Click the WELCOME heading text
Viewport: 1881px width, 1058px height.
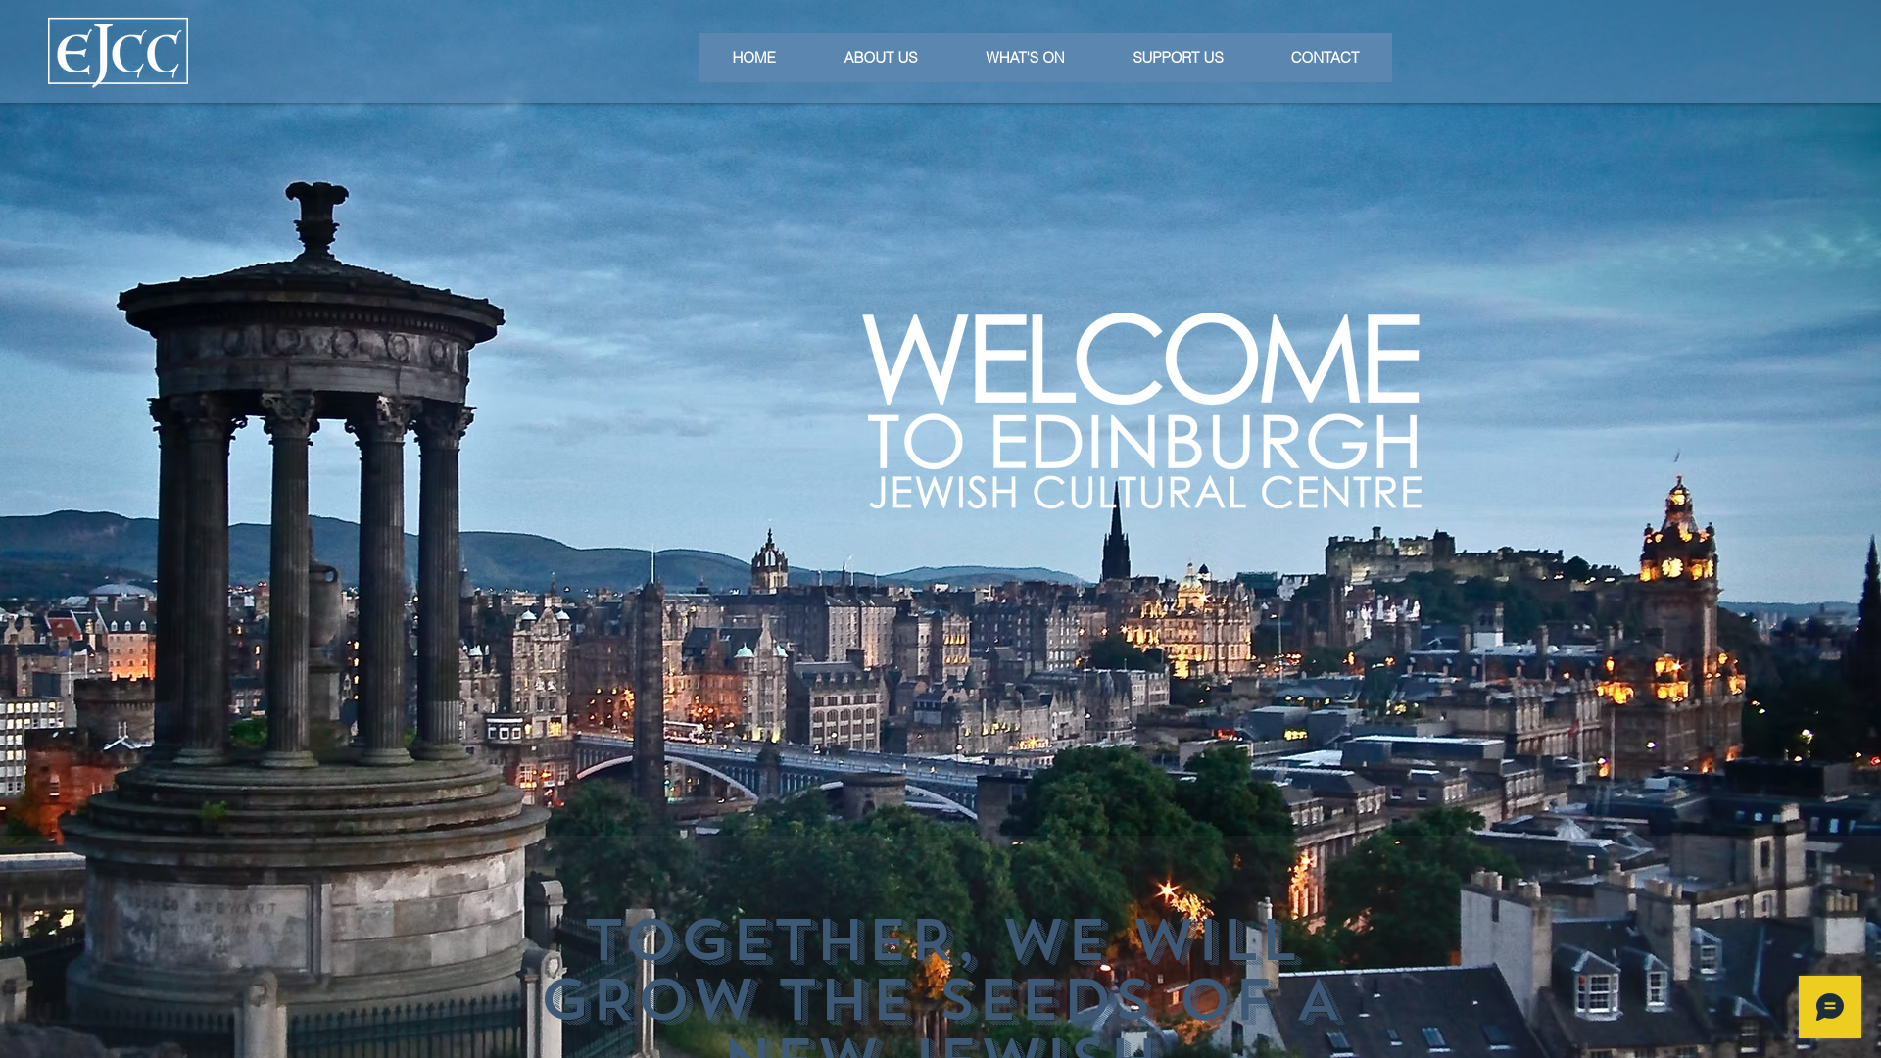pyautogui.click(x=1141, y=359)
